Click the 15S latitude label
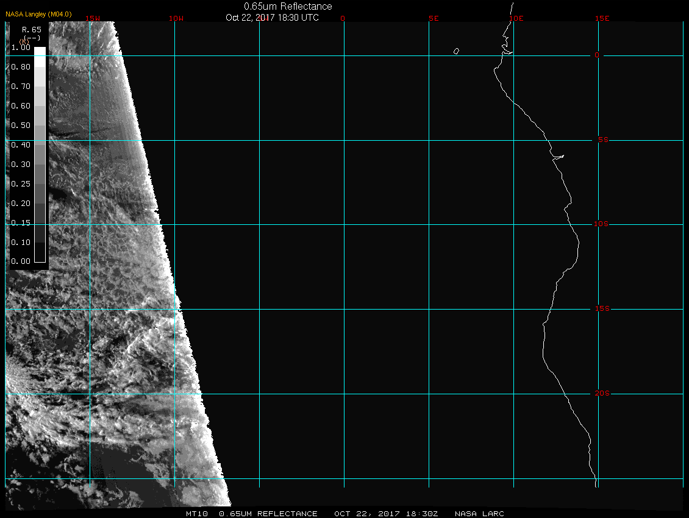Screen dimensions: 689x518 601,309
